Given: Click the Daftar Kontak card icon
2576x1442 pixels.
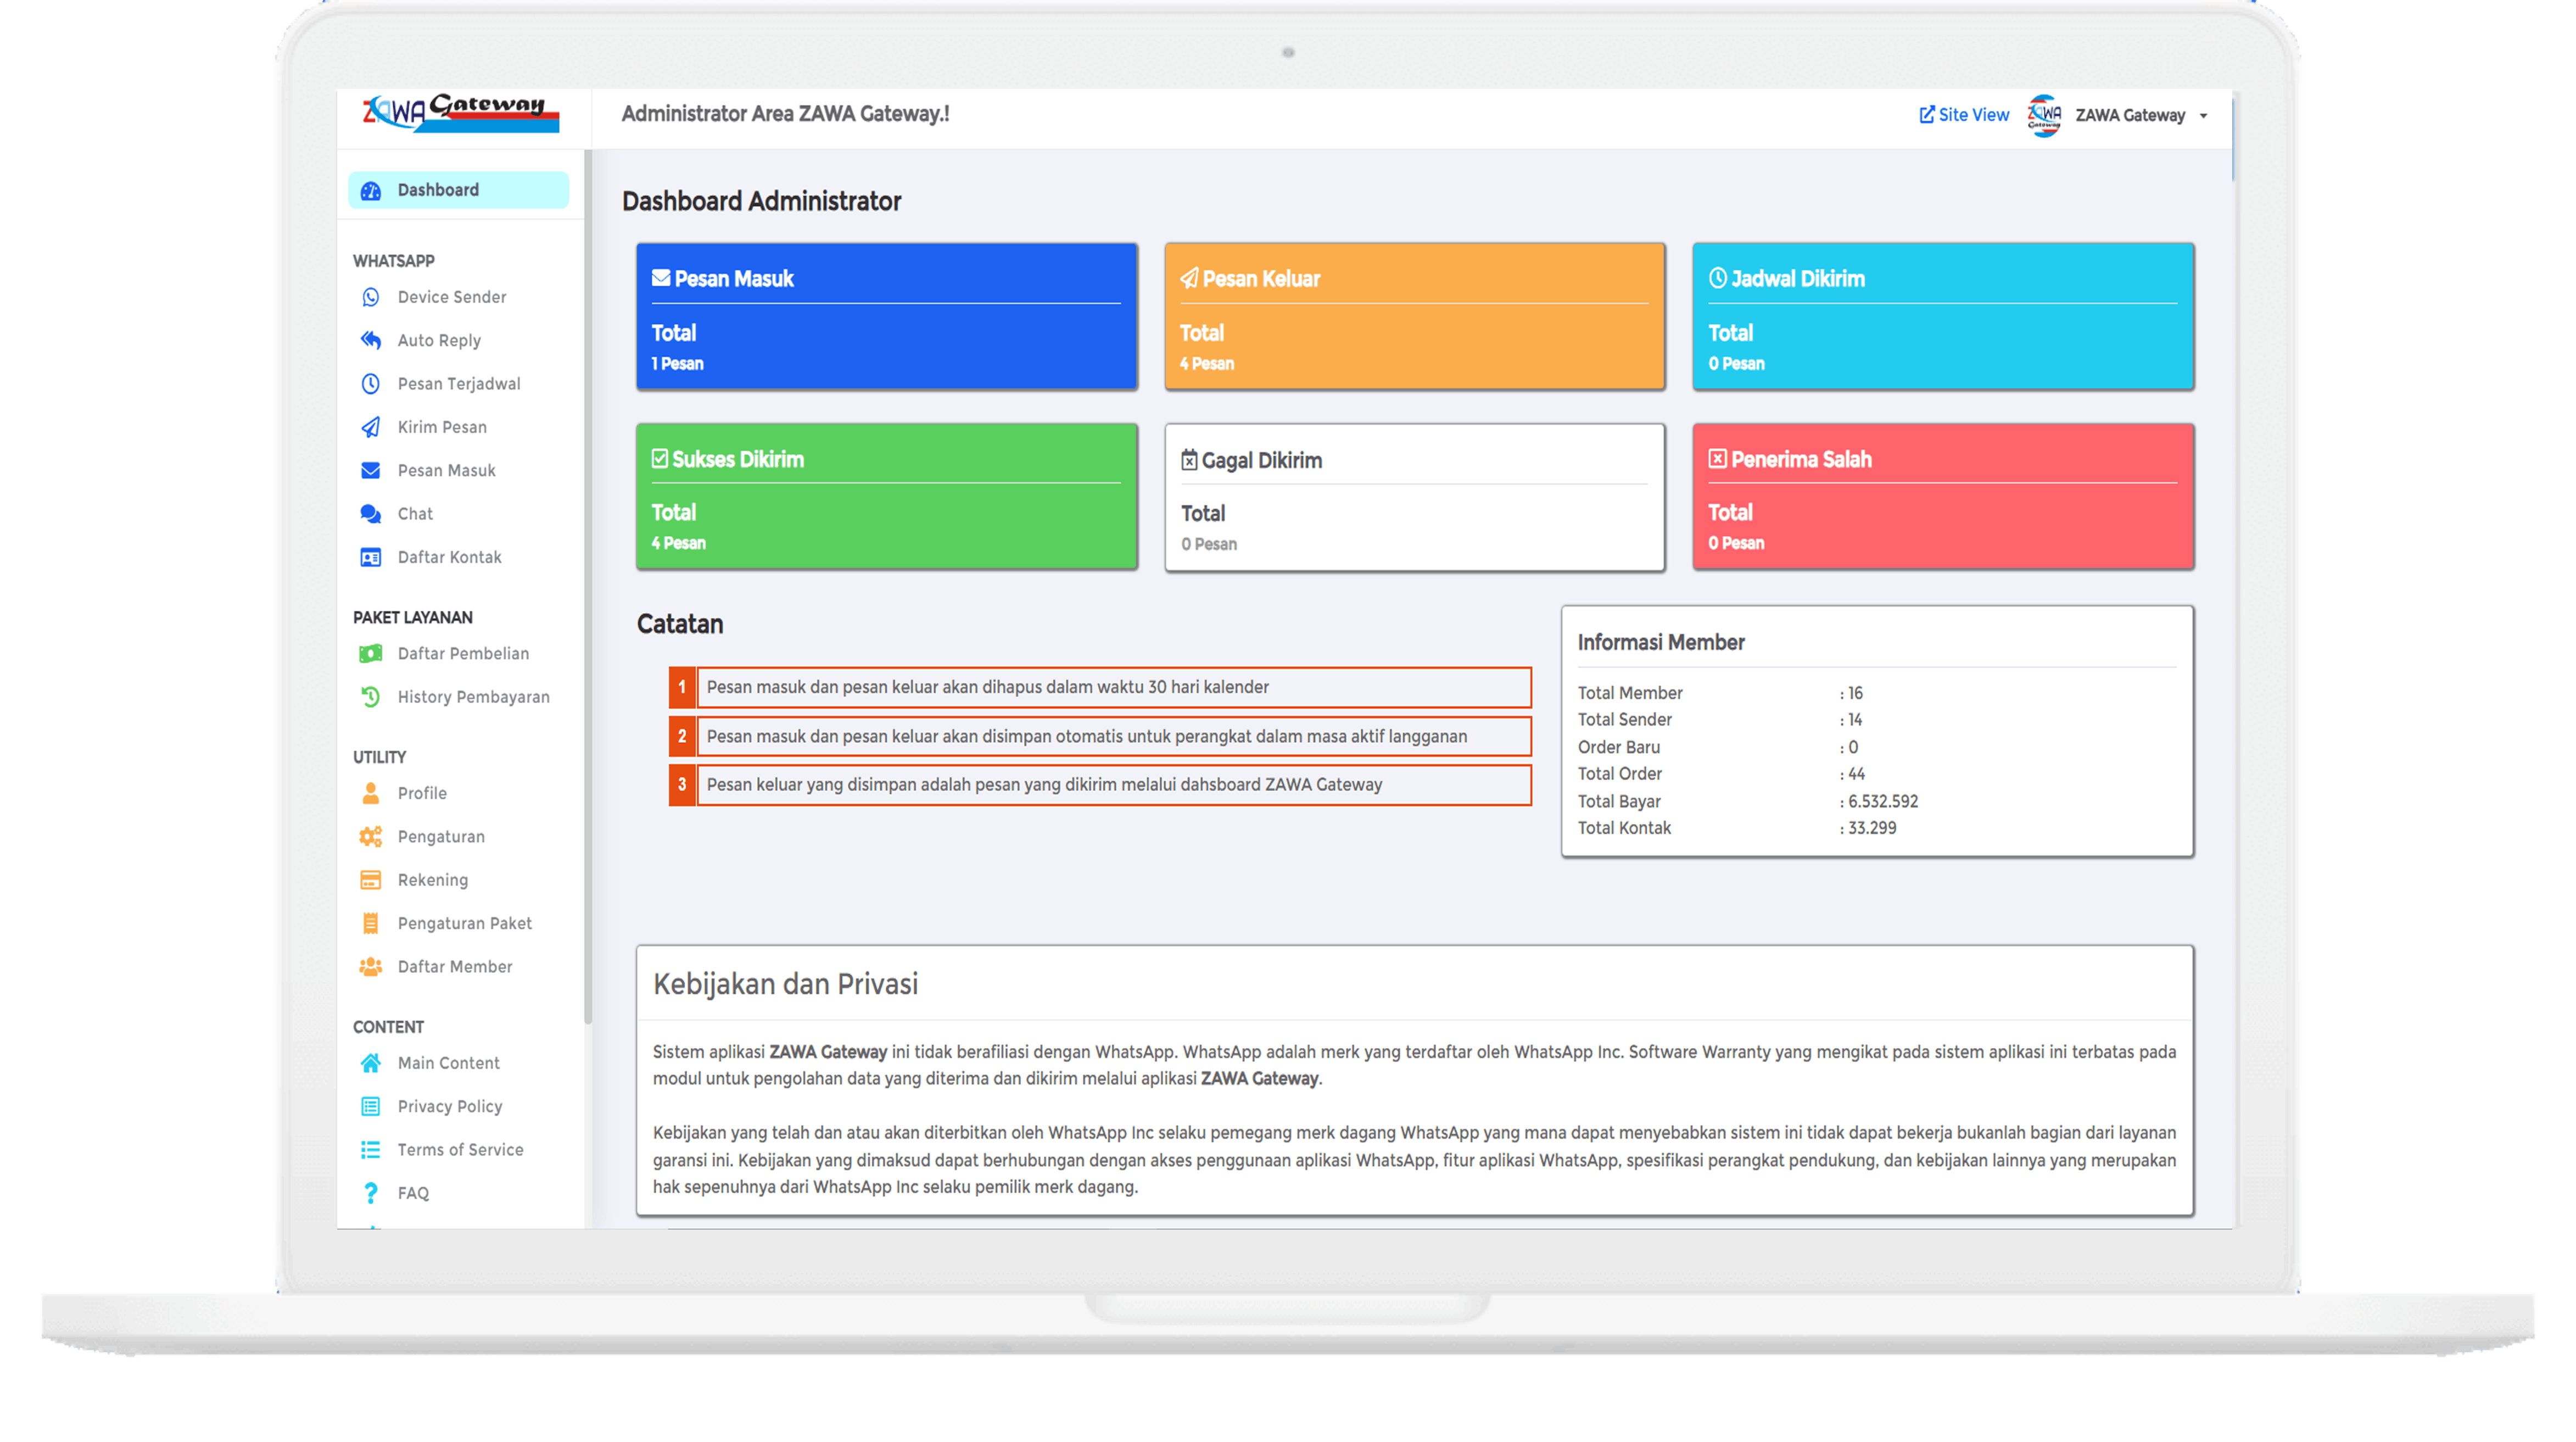Looking at the screenshot, I should tap(370, 558).
